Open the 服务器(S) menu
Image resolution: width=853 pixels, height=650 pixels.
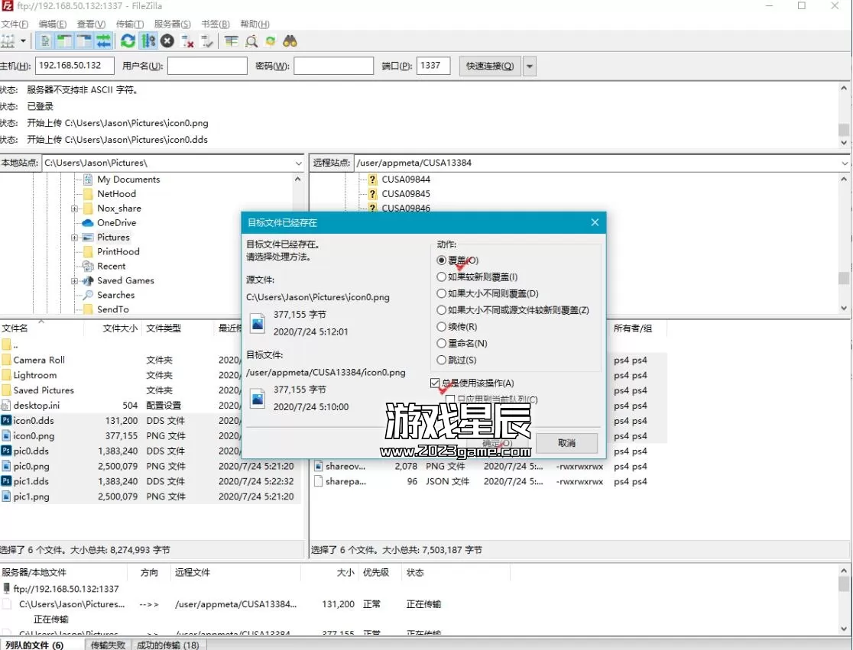pyautogui.click(x=172, y=24)
